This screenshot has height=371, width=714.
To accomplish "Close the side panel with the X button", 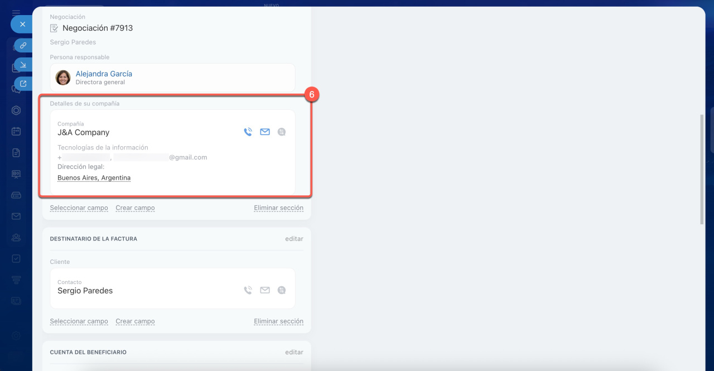I will click(x=22, y=24).
